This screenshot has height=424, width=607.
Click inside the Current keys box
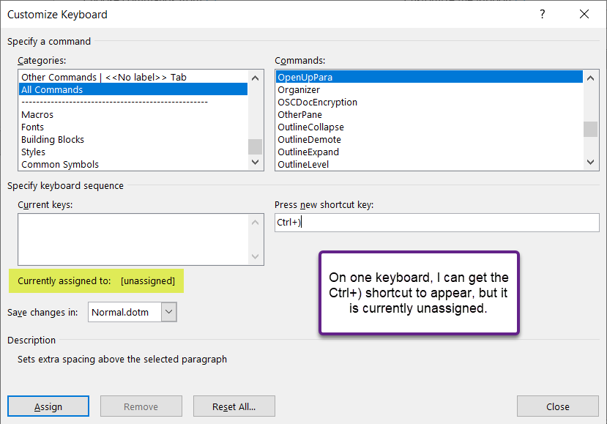pyautogui.click(x=133, y=239)
